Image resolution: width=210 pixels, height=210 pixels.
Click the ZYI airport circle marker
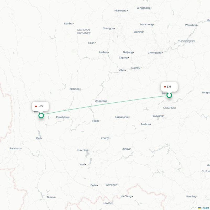click(x=169, y=95)
